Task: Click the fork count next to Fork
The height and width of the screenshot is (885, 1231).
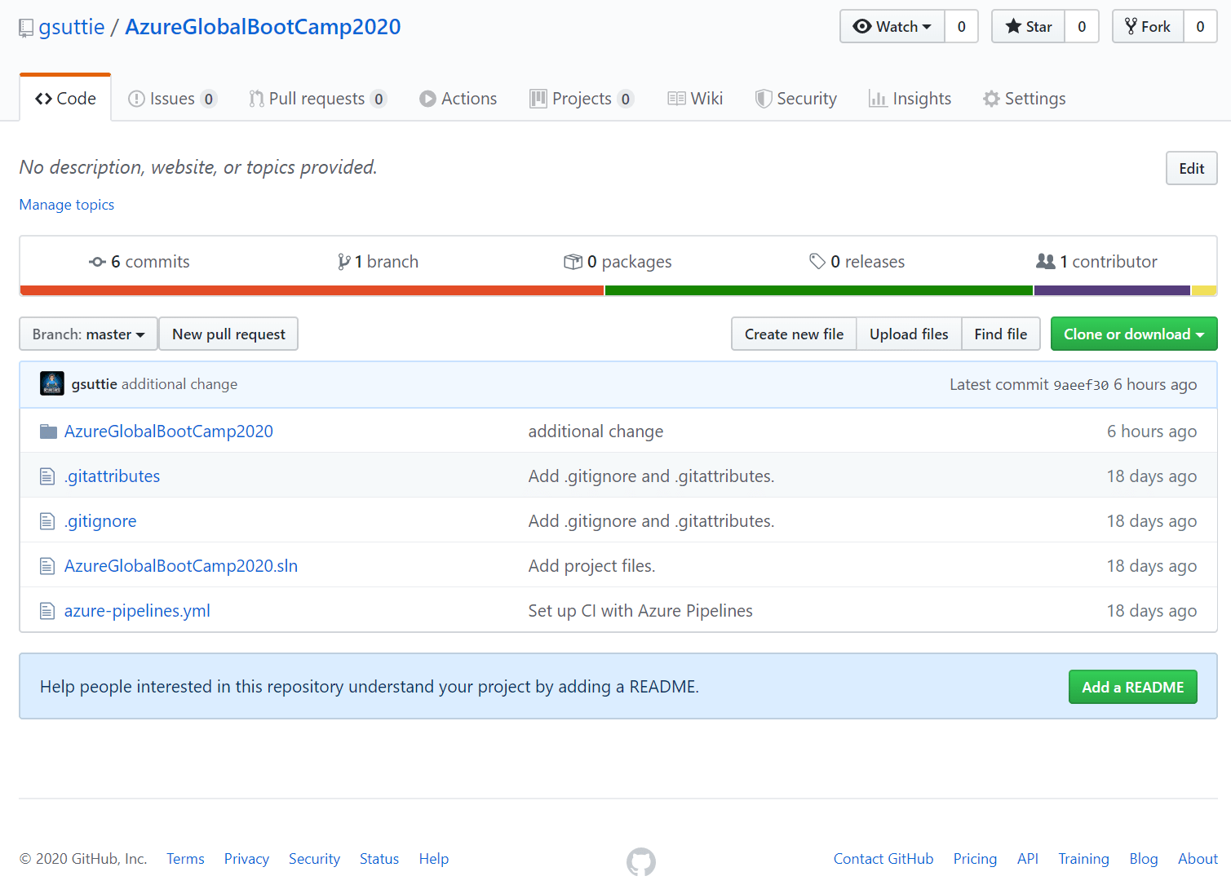Action: point(1200,27)
